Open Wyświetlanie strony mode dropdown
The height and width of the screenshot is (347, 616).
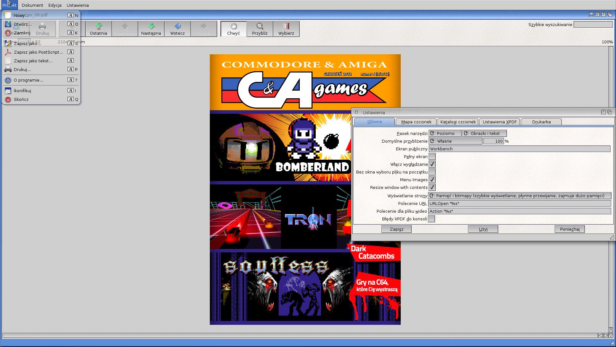[520, 196]
